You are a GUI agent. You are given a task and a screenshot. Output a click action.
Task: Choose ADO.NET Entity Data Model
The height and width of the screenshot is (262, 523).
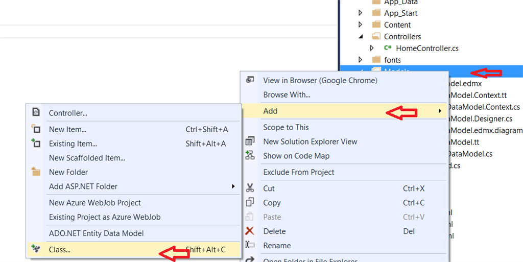click(96, 233)
